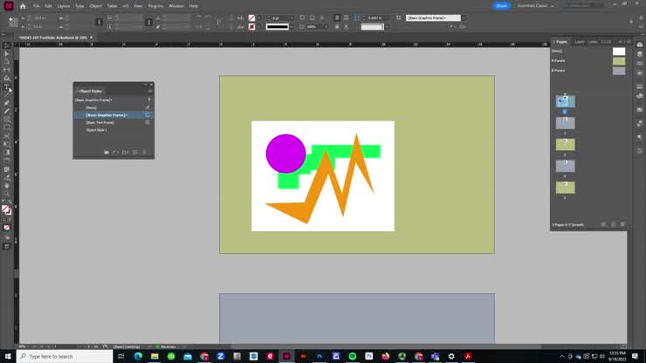Select the Scissors tool
Viewport: 646px width, 363px height.
pyautogui.click(x=7, y=136)
